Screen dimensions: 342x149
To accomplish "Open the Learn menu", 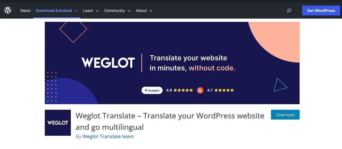I will tap(88, 10).
